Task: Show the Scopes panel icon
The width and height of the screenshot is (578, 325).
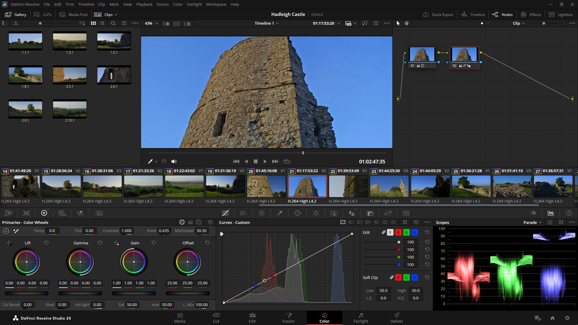Action: (551, 213)
